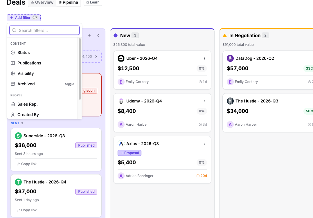Open the Add filter dropdown
This screenshot has width=313, height=218.
click(24, 18)
